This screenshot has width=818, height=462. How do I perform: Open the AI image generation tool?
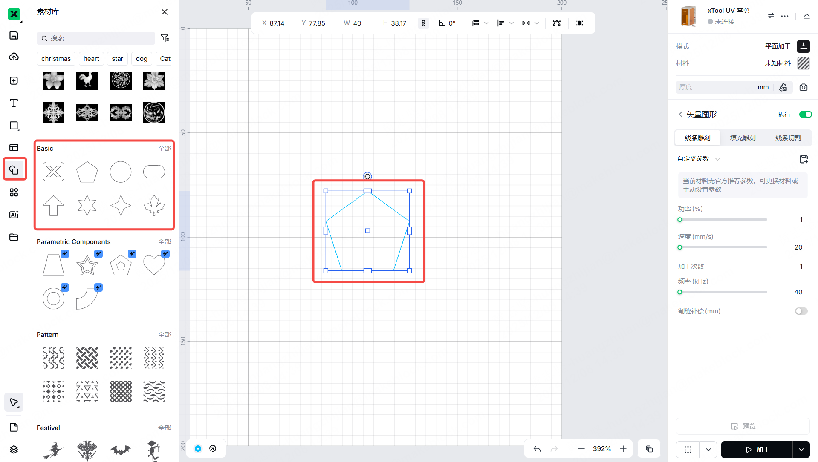pyautogui.click(x=14, y=215)
